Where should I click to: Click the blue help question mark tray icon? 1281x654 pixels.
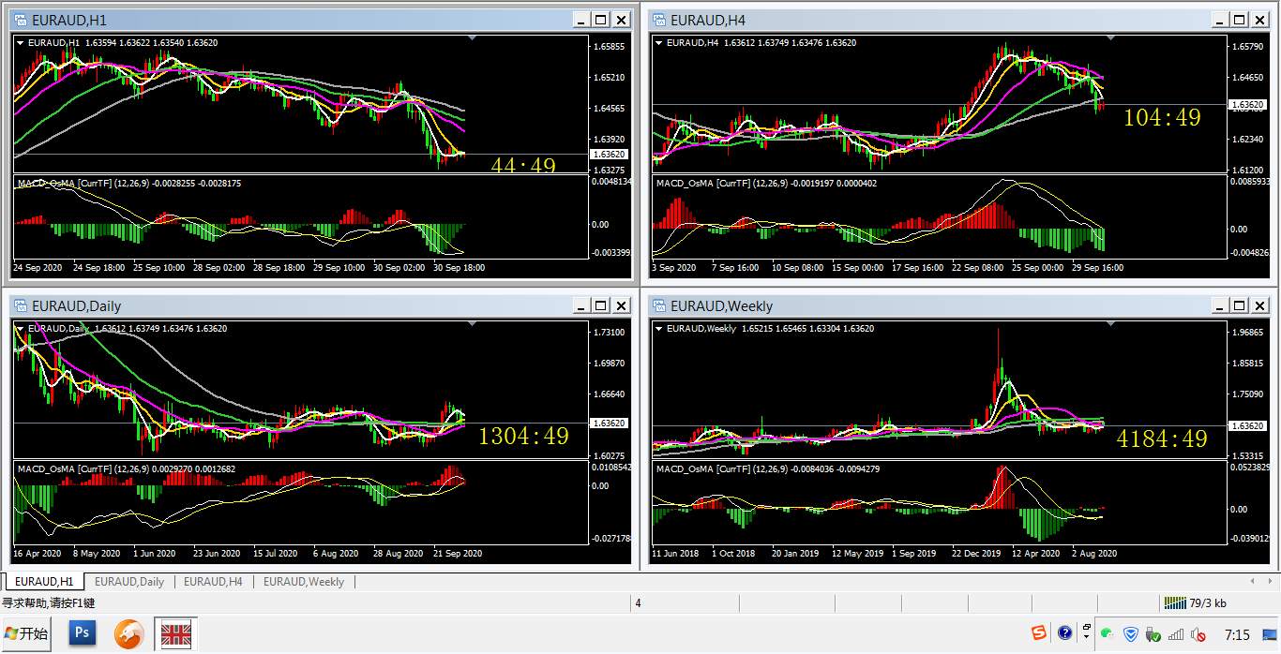[x=1064, y=634]
